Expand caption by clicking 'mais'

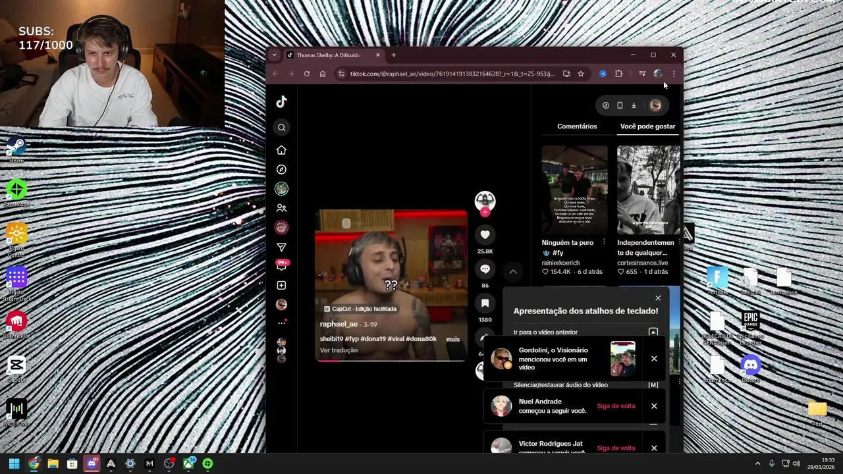(452, 339)
